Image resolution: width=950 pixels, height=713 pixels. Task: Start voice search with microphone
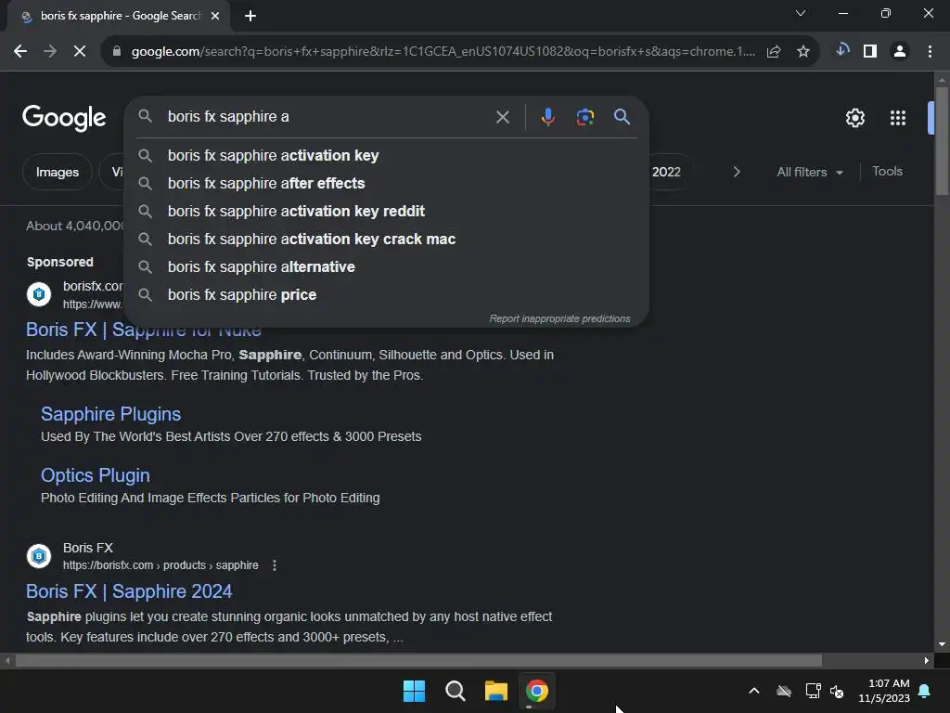click(x=547, y=117)
